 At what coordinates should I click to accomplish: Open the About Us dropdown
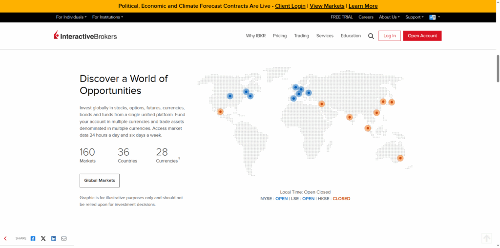pos(389,17)
